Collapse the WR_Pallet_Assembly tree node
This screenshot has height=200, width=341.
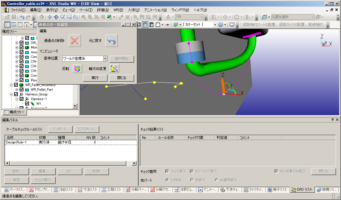pyautogui.click(x=11, y=85)
